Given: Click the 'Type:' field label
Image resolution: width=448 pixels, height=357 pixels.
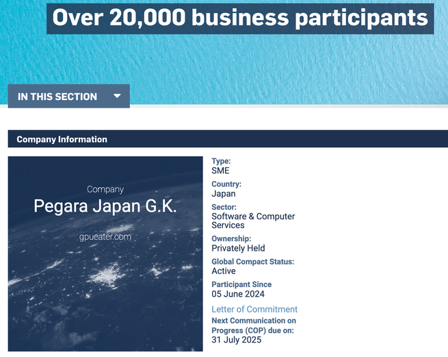Looking at the screenshot, I should pos(221,161).
